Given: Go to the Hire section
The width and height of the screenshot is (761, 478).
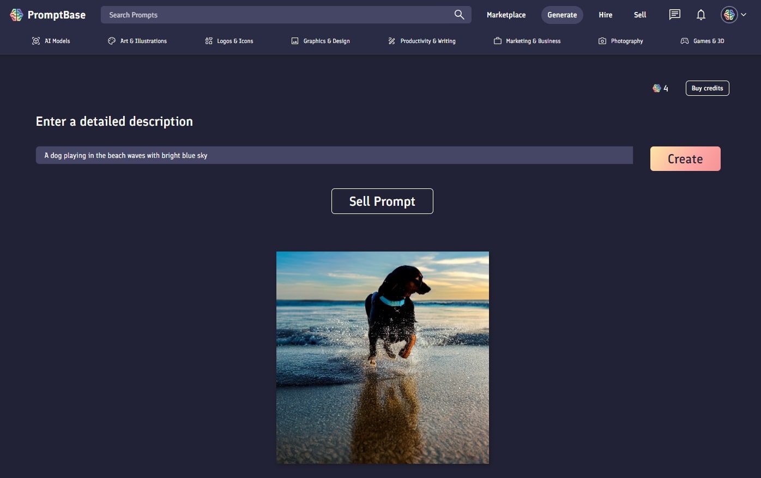Looking at the screenshot, I should click(605, 15).
